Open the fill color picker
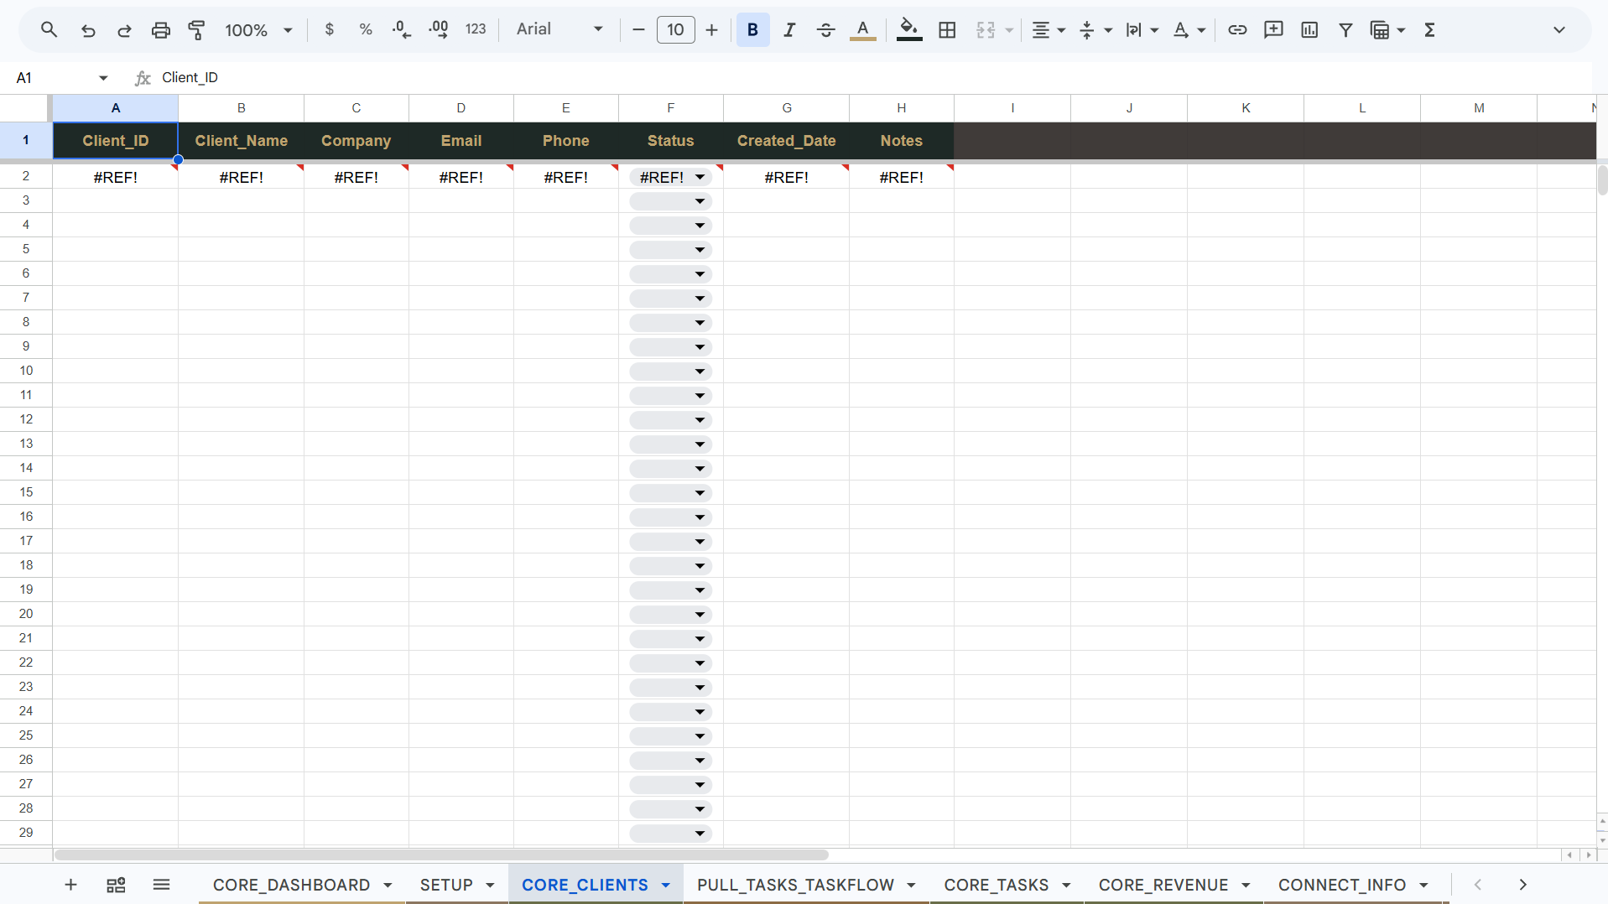1608x904 pixels. (909, 30)
